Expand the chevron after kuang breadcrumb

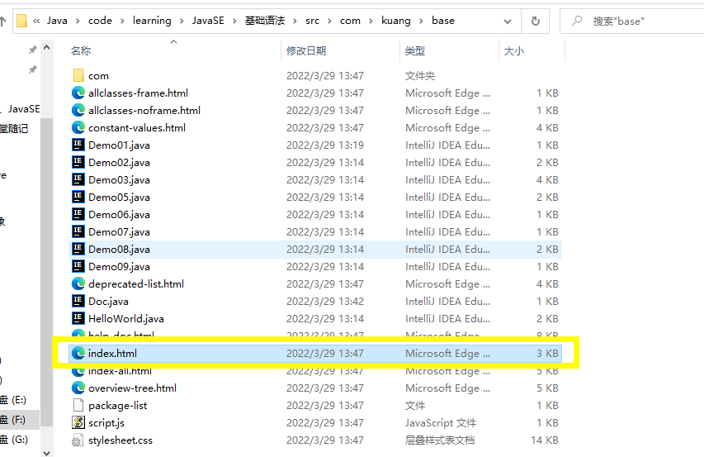click(x=421, y=21)
